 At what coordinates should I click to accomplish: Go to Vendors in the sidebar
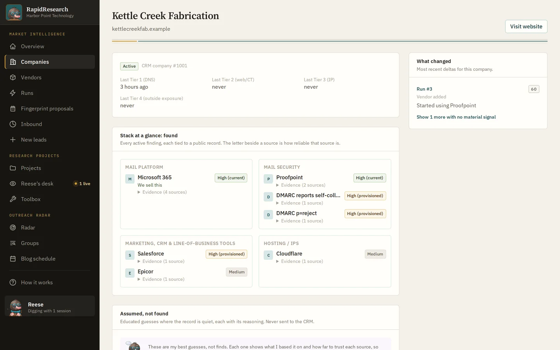click(50, 77)
